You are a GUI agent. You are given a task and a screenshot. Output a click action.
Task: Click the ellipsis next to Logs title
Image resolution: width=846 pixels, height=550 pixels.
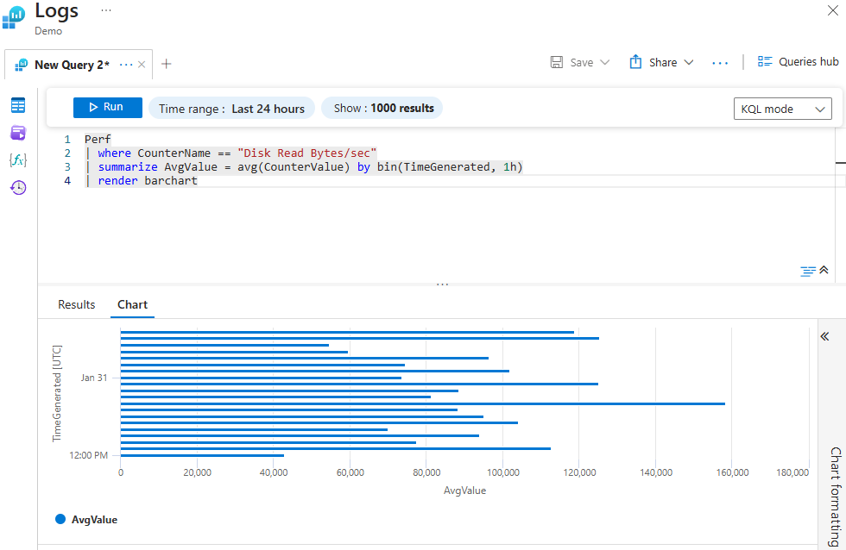(x=105, y=10)
